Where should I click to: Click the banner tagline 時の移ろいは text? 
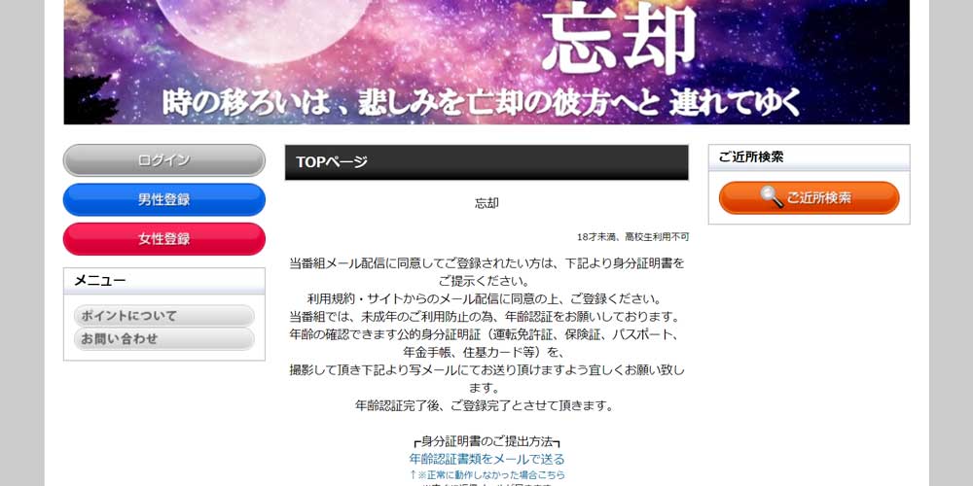coord(483,103)
